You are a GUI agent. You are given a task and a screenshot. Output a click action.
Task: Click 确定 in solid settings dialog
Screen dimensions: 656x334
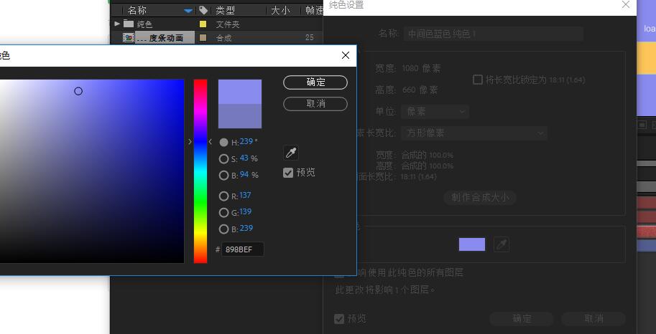(522, 319)
